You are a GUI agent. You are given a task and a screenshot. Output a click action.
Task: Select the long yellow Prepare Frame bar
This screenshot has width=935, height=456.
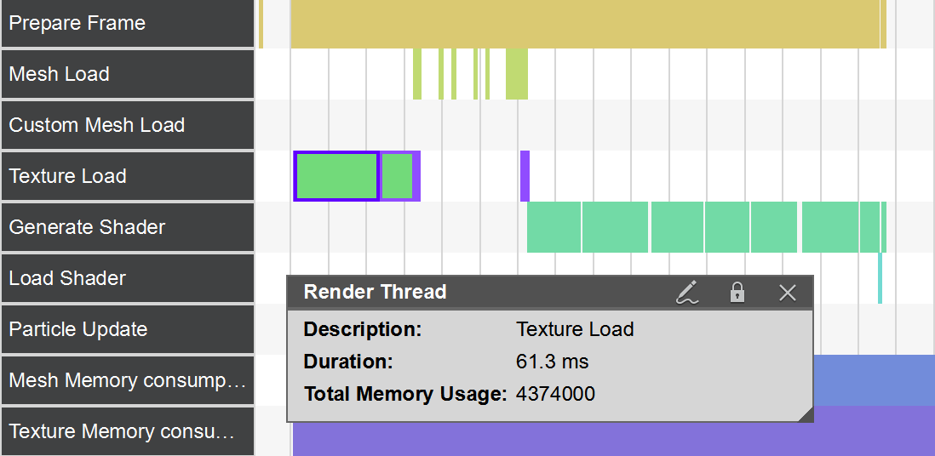pyautogui.click(x=586, y=23)
